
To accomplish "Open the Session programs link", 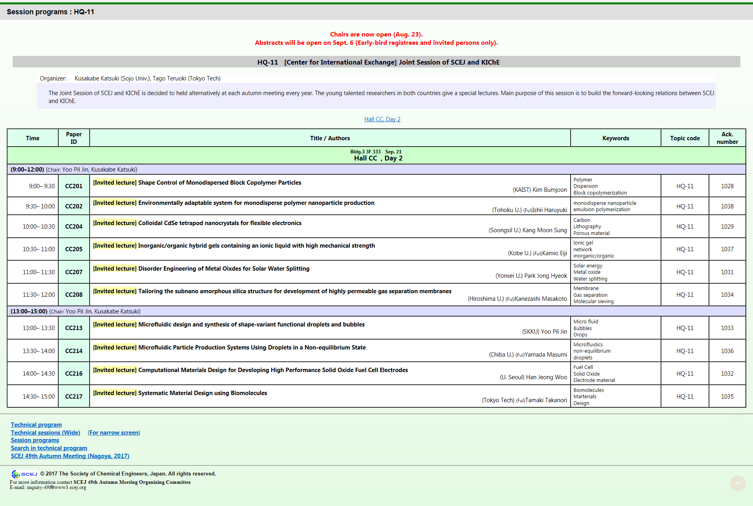I will click(x=35, y=440).
